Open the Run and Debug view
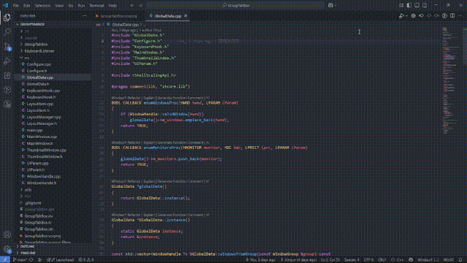Image resolution: width=467 pixels, height=263 pixels. [x=7, y=61]
